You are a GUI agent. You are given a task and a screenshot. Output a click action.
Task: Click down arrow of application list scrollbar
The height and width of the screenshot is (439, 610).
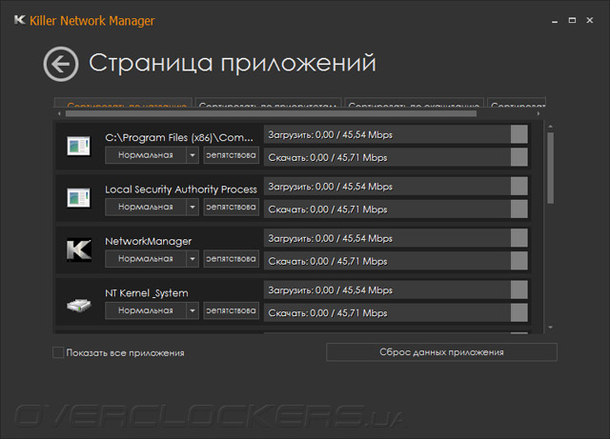coord(550,328)
